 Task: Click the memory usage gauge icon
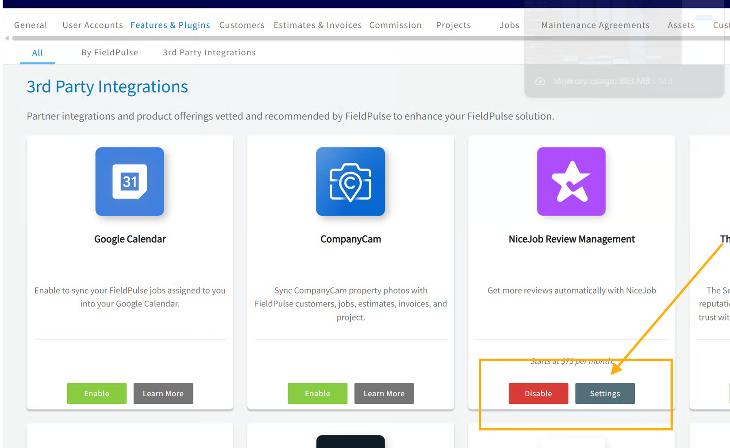(x=540, y=81)
